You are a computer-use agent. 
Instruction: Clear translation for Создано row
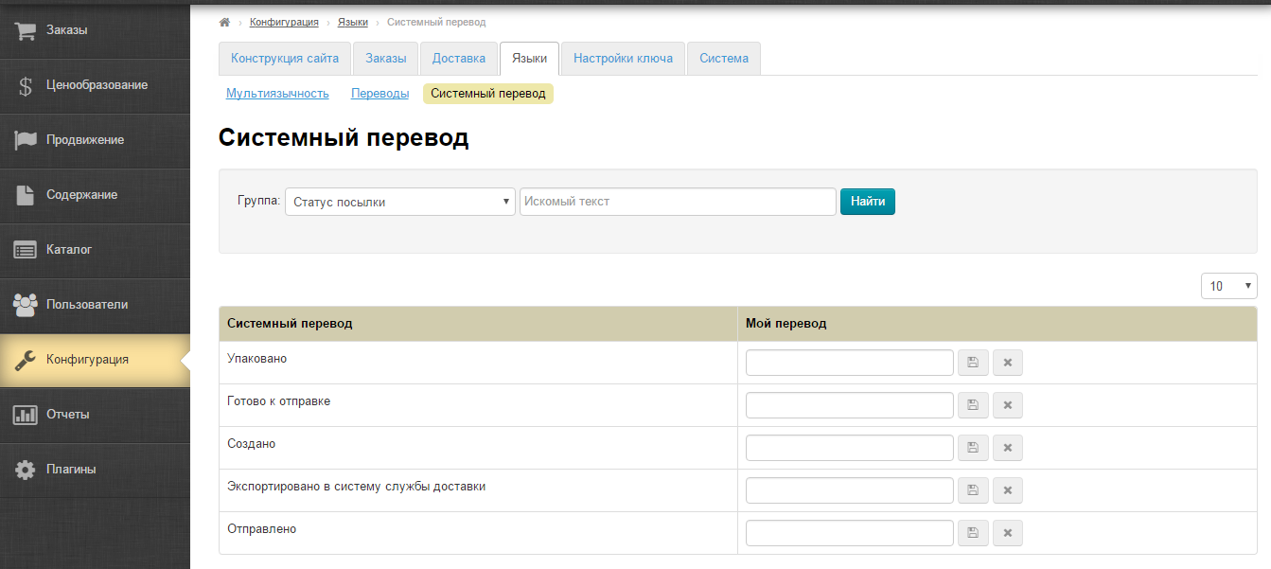click(x=1008, y=448)
